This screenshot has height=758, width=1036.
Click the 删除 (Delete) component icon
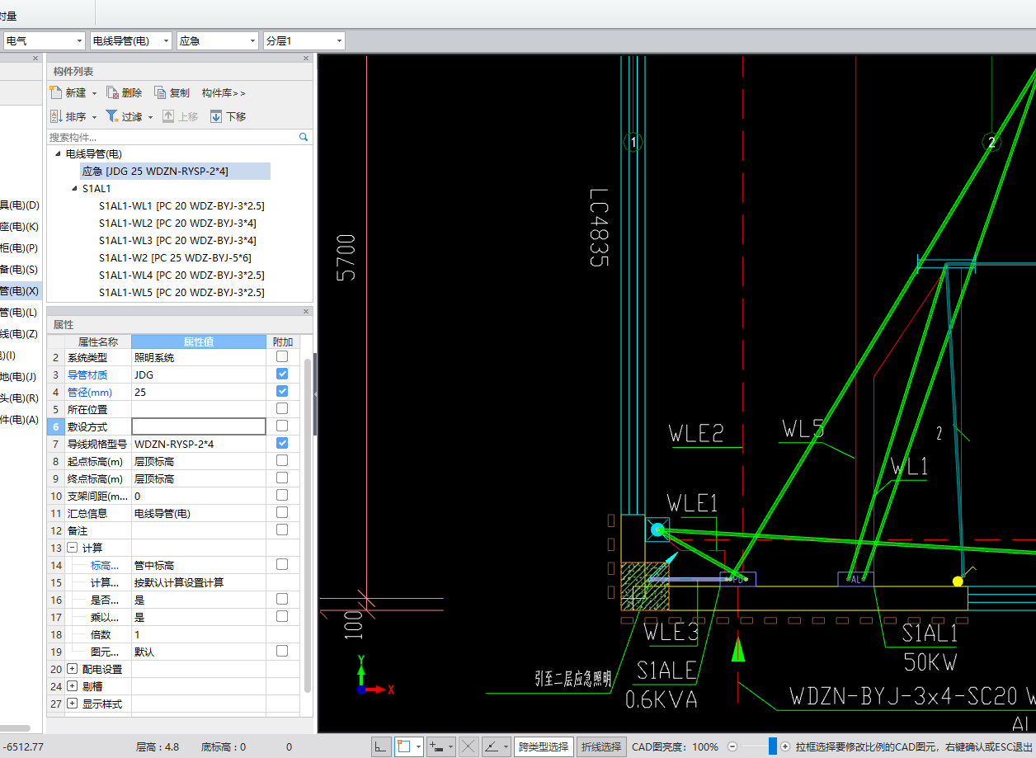tap(112, 93)
